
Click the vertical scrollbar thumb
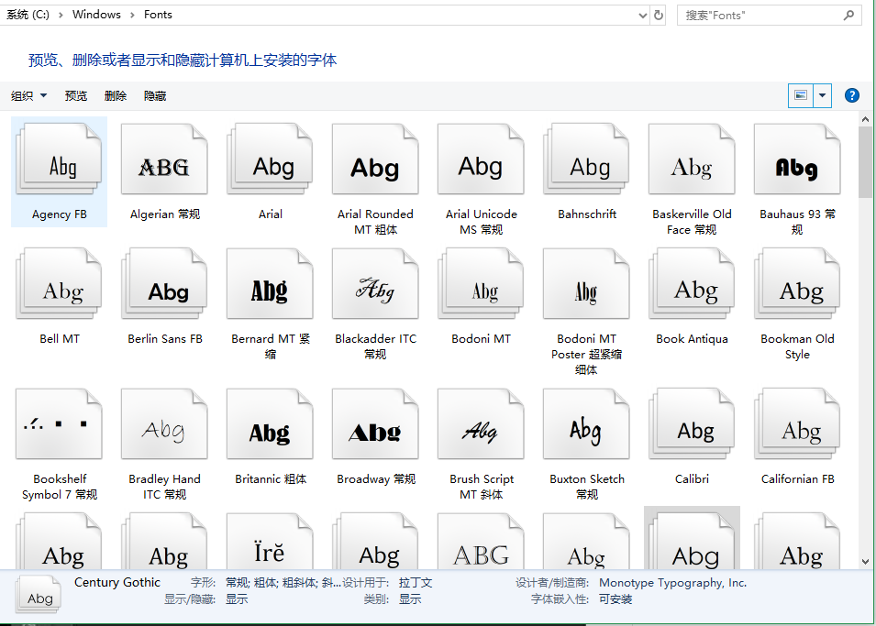coord(865,162)
